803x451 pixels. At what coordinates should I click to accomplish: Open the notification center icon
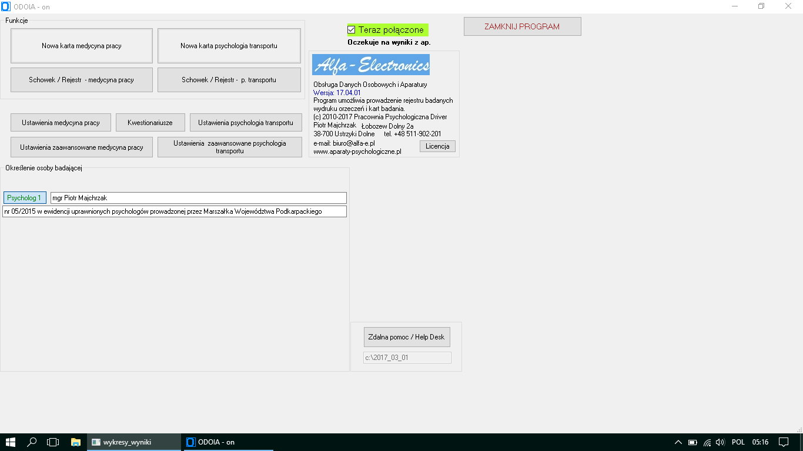(x=783, y=442)
